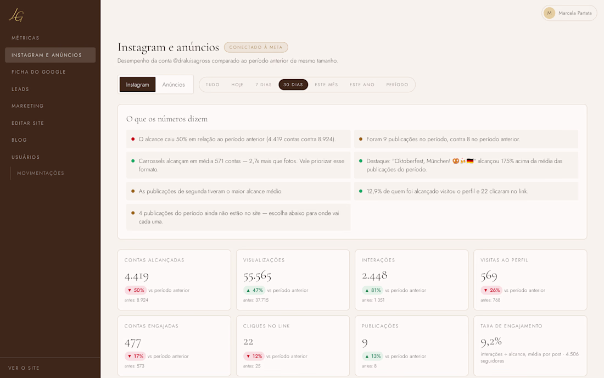Click the Taxa de Engajamento value 9,2%

(491, 341)
